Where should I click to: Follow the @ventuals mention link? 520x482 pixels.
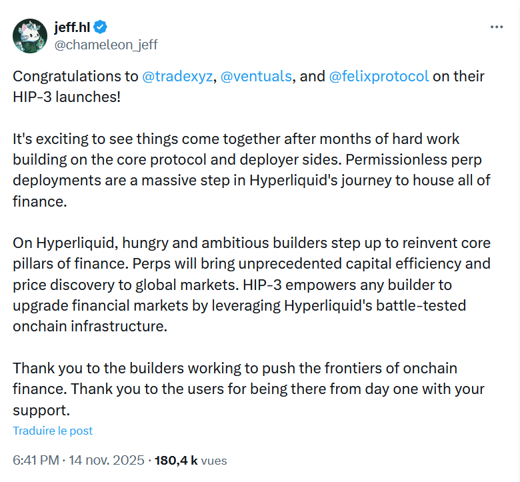pos(256,76)
